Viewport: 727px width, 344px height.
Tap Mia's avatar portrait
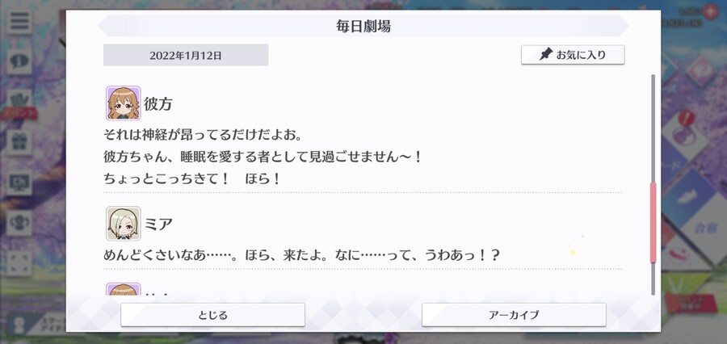click(x=124, y=224)
